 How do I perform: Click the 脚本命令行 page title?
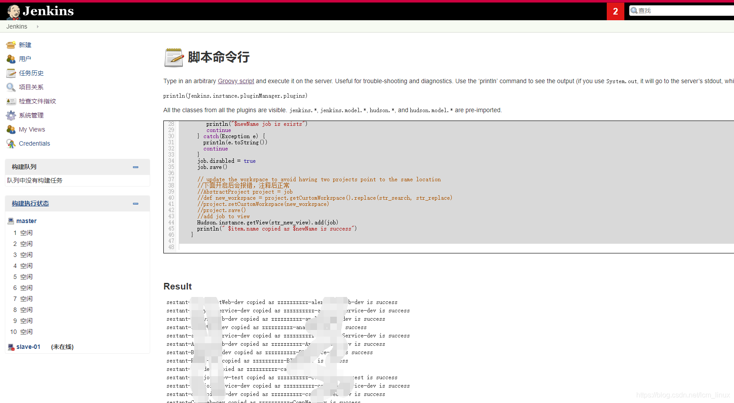[219, 57]
